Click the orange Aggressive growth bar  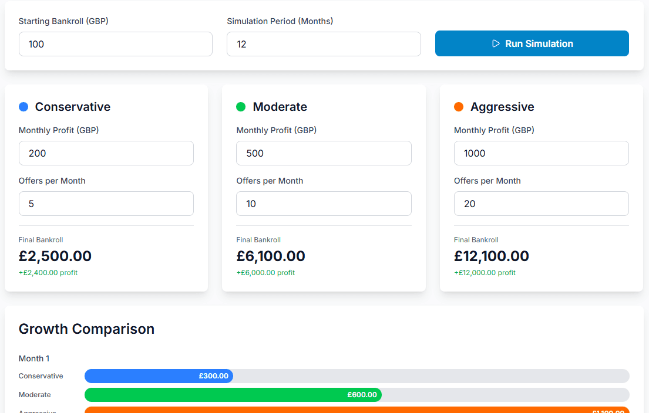pos(357,410)
